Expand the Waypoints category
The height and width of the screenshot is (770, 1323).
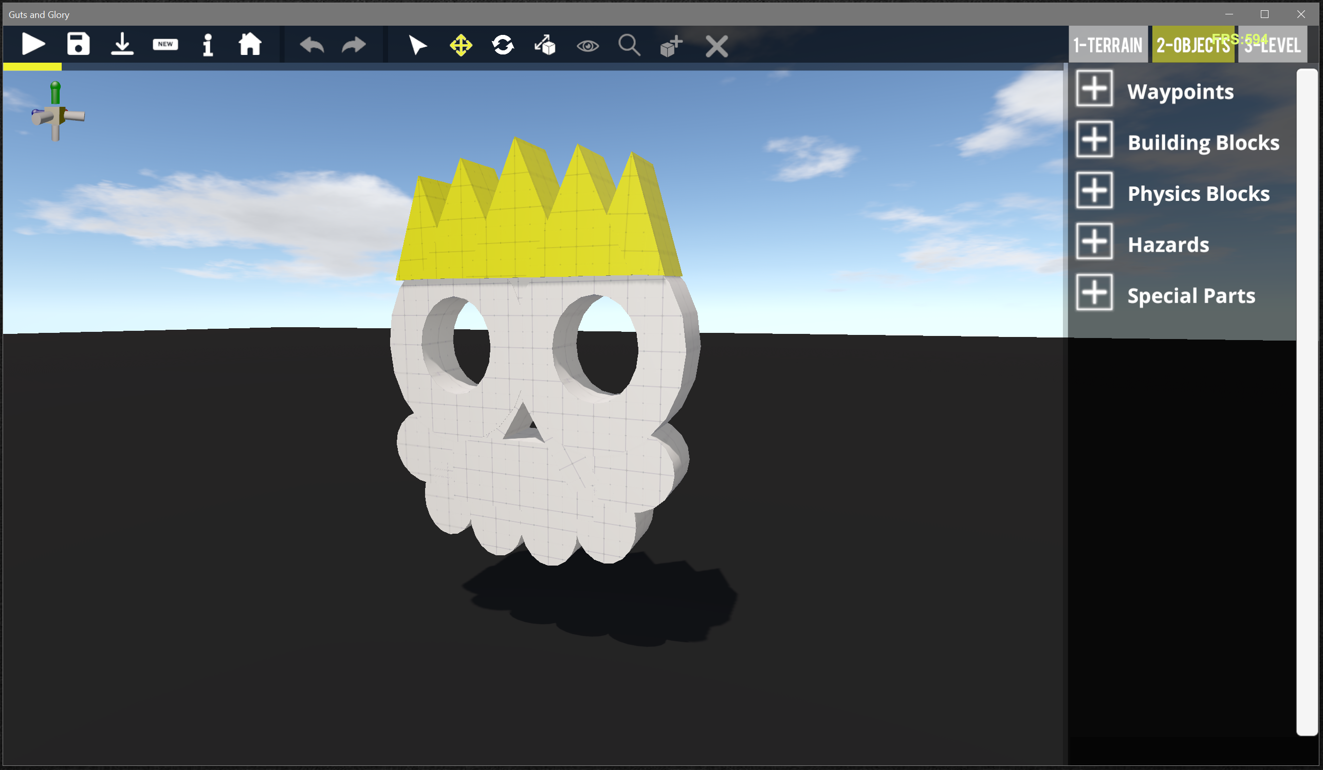pyautogui.click(x=1095, y=88)
